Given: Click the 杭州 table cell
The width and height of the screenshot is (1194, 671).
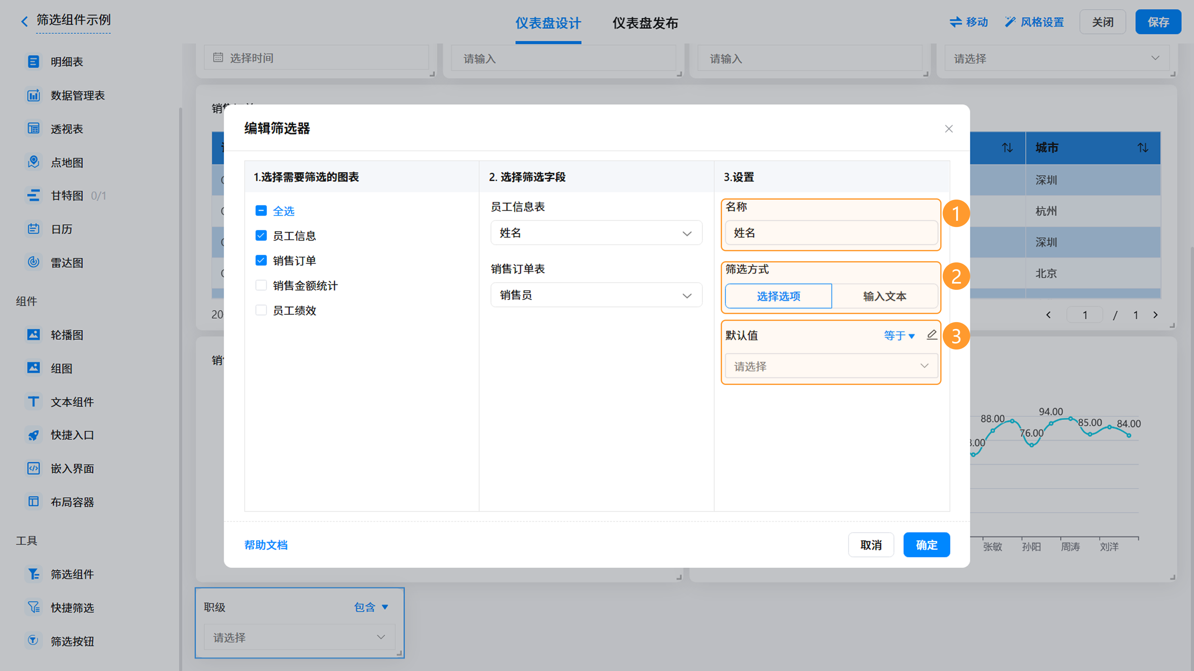Looking at the screenshot, I should pyautogui.click(x=1093, y=211).
